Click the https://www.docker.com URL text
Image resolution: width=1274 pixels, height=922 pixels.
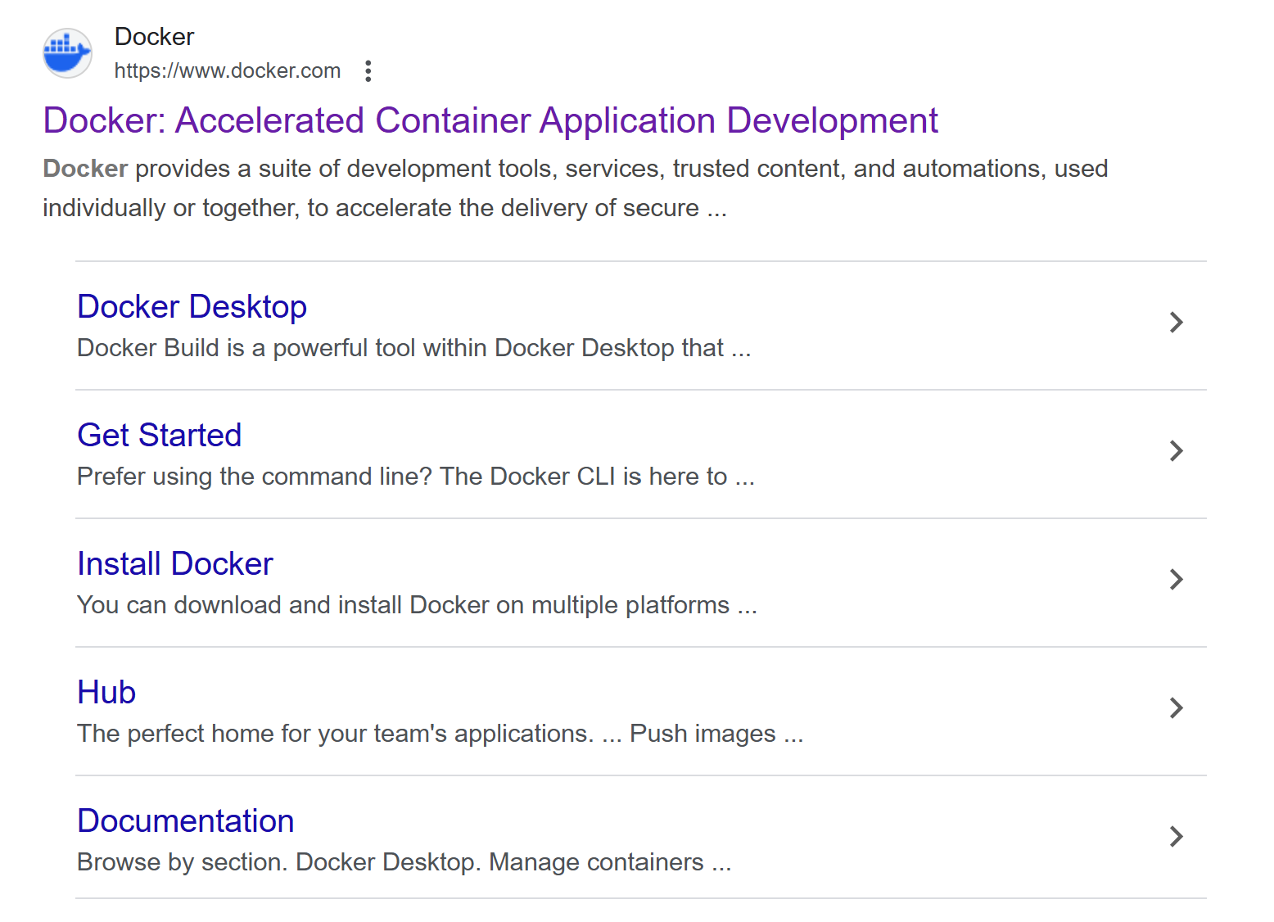click(228, 71)
